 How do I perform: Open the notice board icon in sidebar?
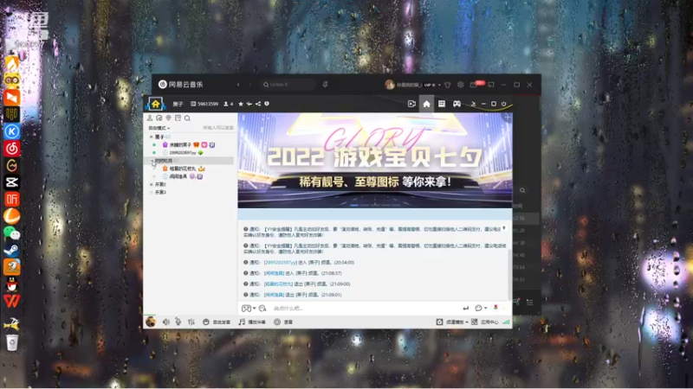178,118
